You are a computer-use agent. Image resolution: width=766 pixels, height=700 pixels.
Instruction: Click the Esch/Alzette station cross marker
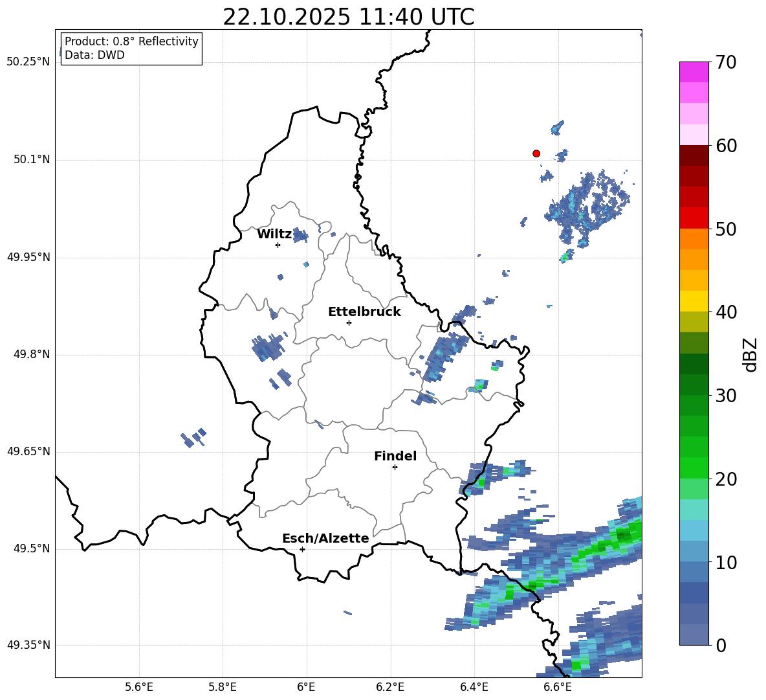pos(302,549)
